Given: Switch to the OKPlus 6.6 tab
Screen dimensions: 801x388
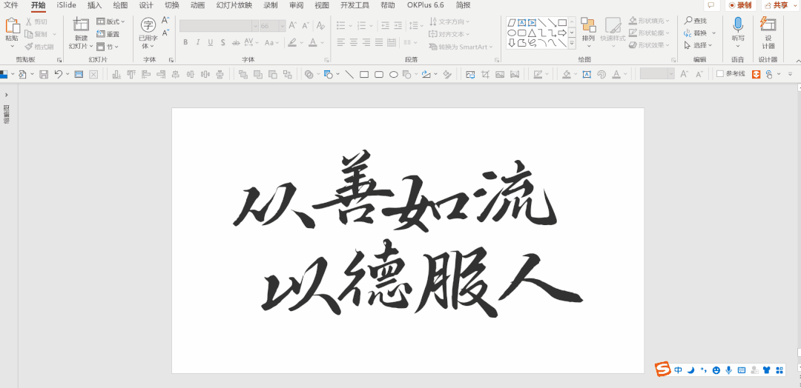Looking at the screenshot, I should 426,5.
